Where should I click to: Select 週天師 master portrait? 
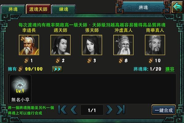point(60,45)
